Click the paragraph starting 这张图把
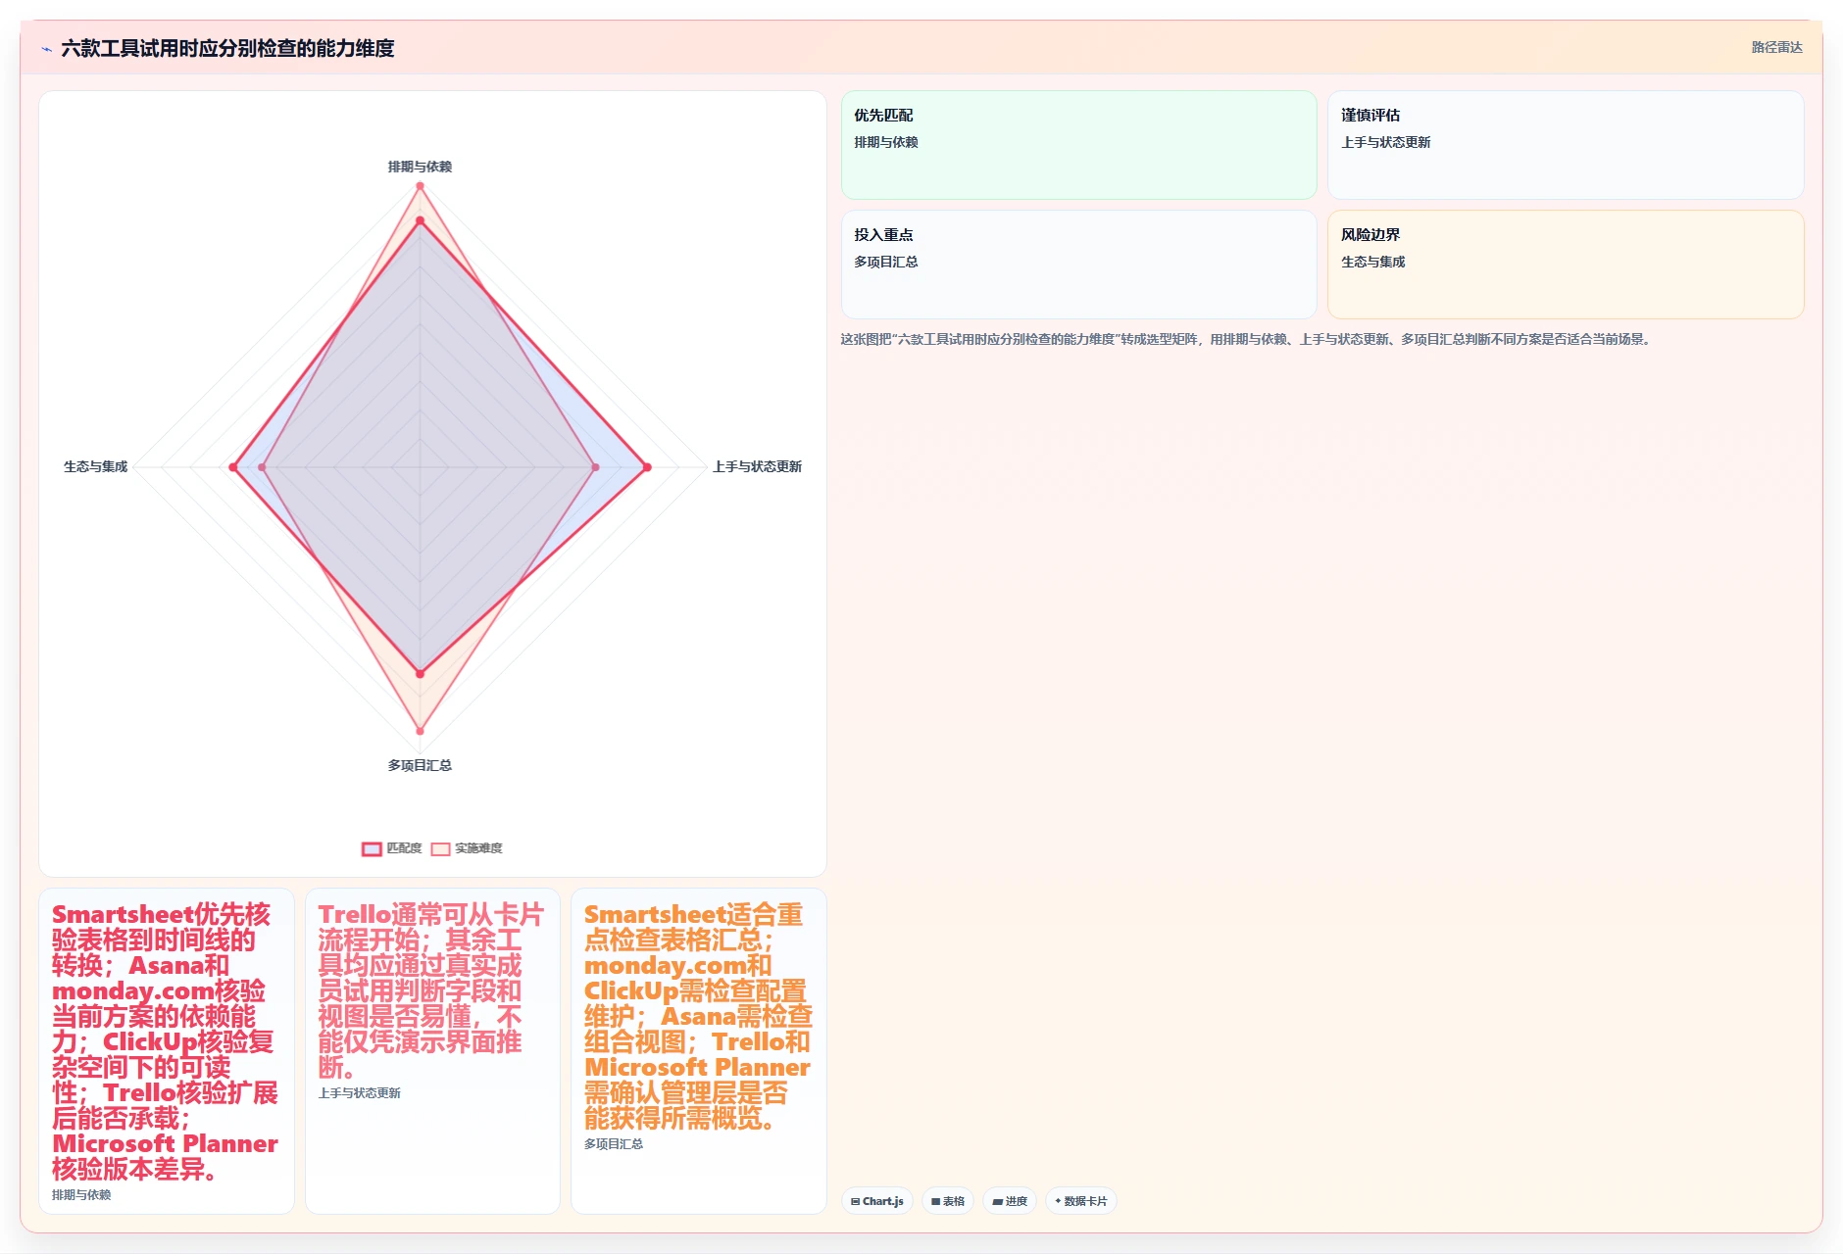1843x1254 pixels. [1247, 339]
